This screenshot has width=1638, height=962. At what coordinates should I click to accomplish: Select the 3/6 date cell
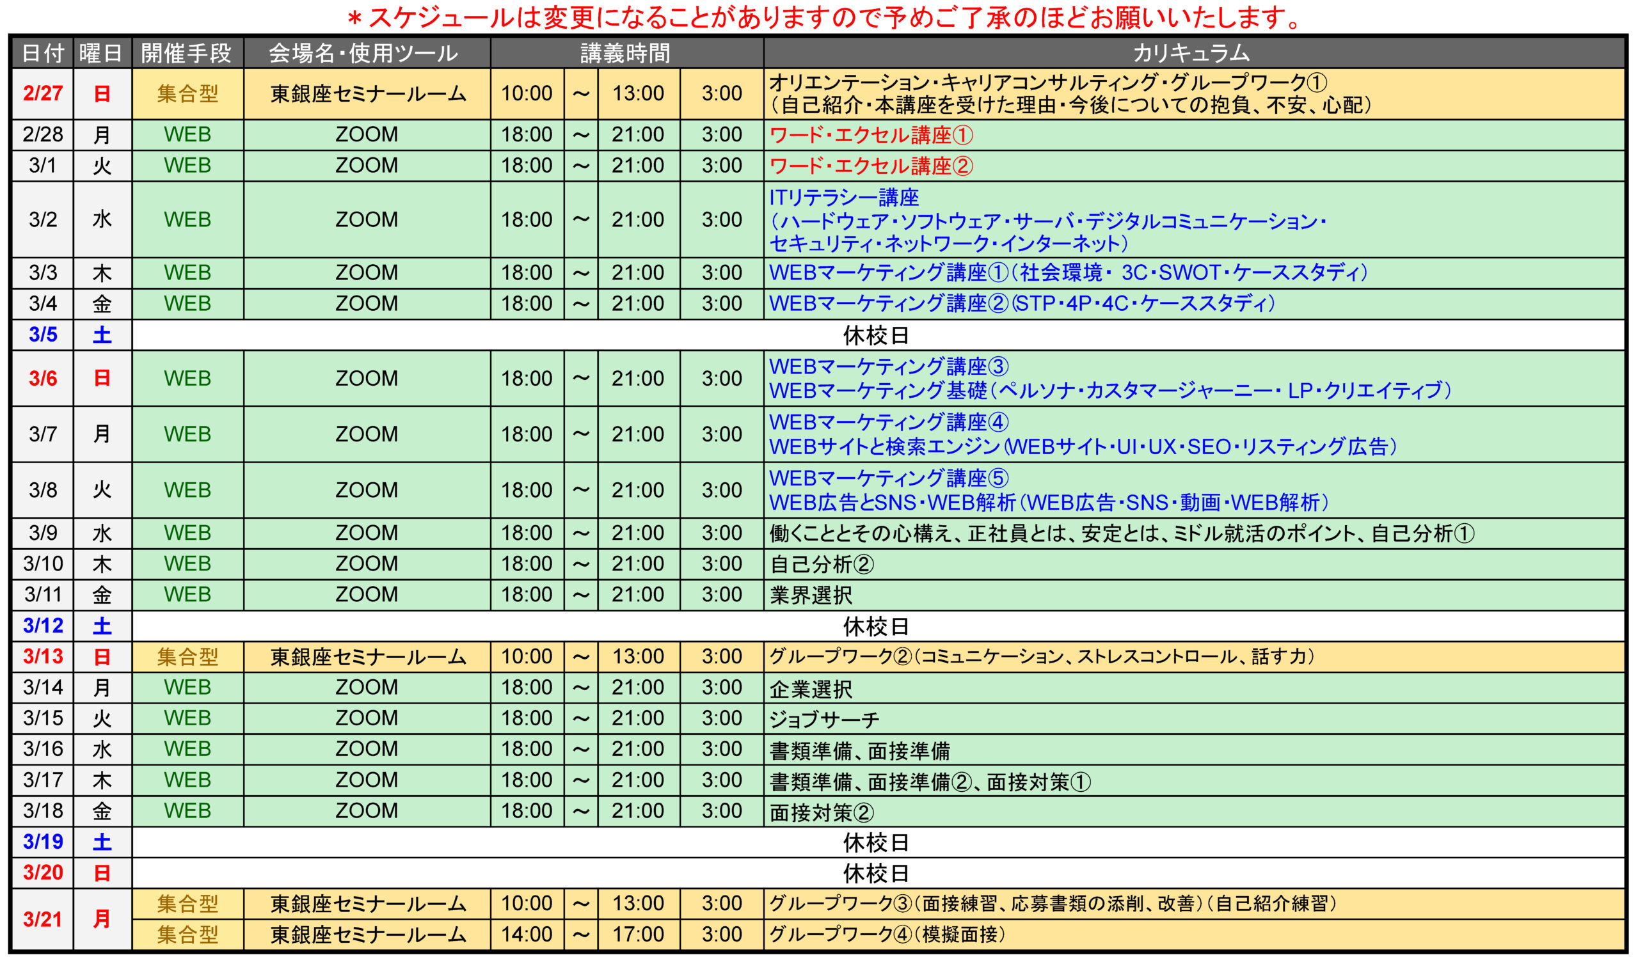[x=43, y=378]
